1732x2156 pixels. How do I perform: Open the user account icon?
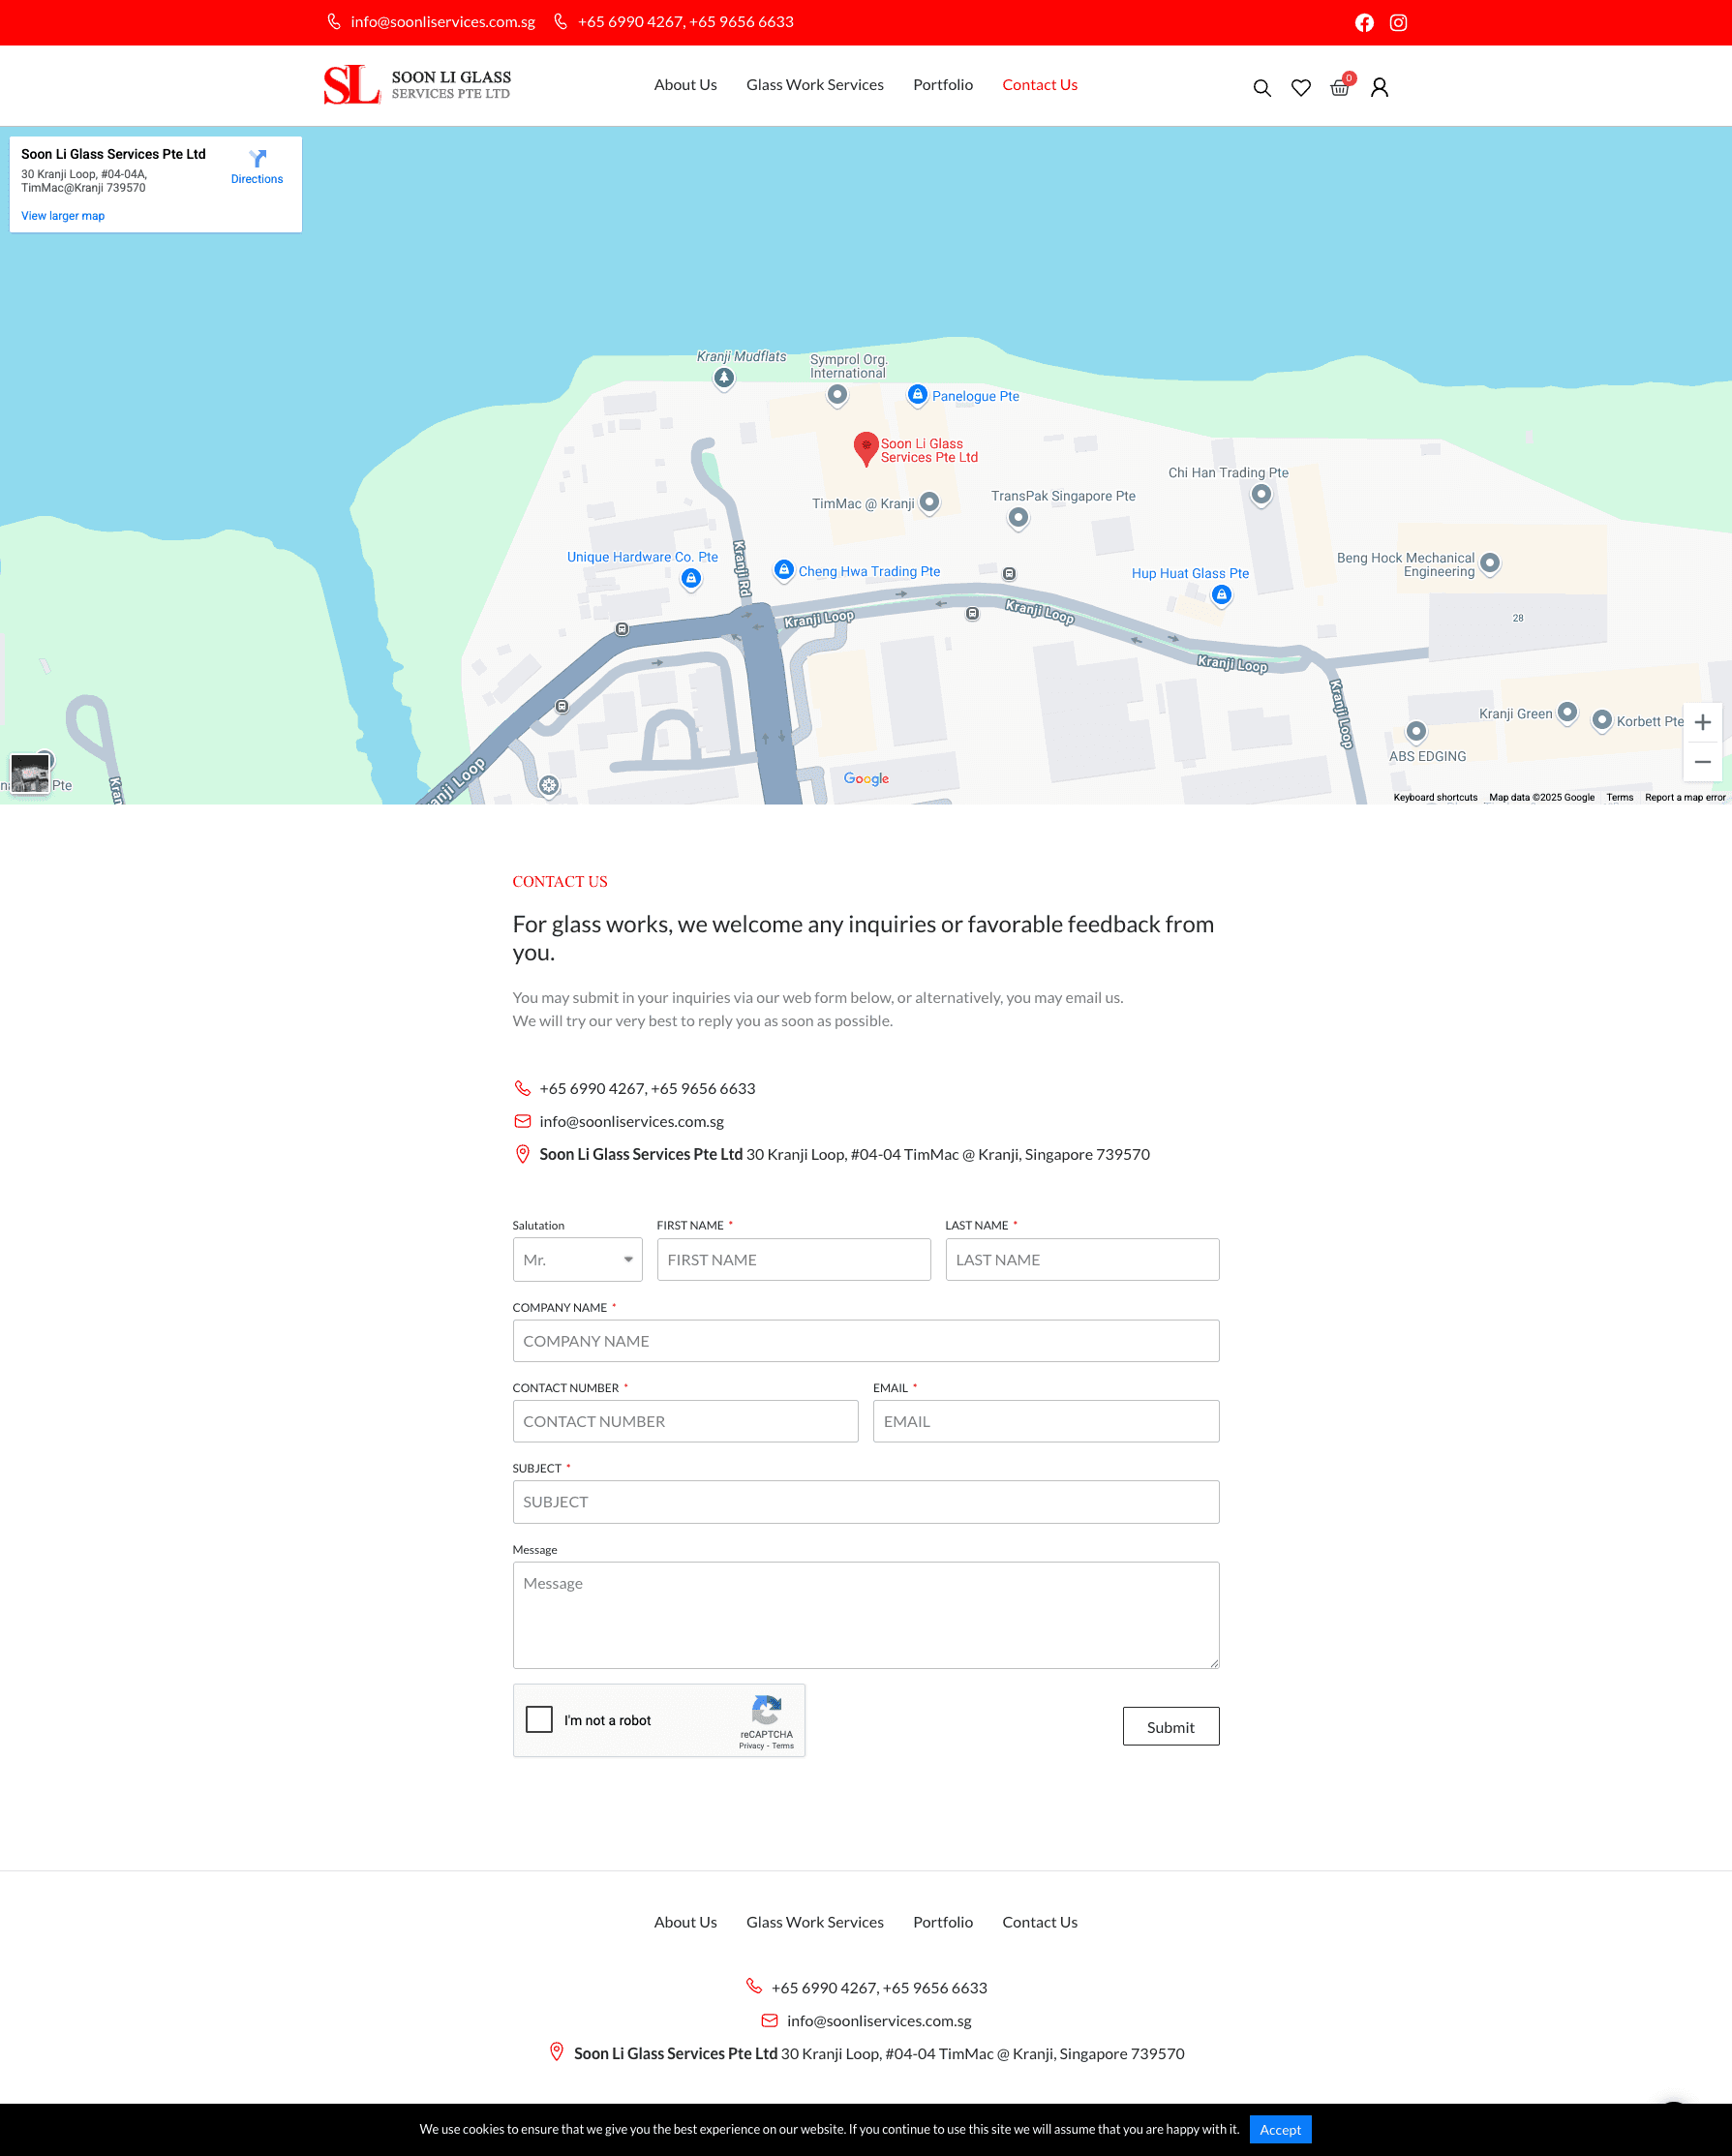click(1379, 88)
